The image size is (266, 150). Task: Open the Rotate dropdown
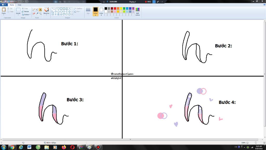[x=26, y=15]
